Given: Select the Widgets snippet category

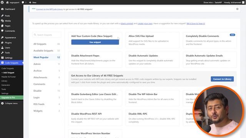Looking at the screenshot, I should (x=47, y=111).
